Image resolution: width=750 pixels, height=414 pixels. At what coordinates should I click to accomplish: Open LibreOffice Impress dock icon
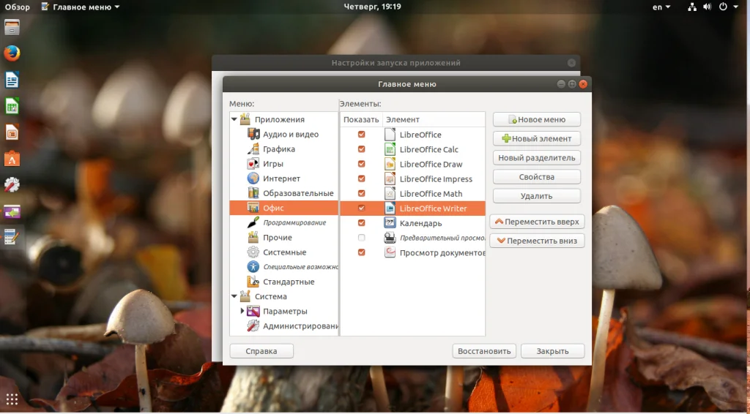tap(12, 132)
